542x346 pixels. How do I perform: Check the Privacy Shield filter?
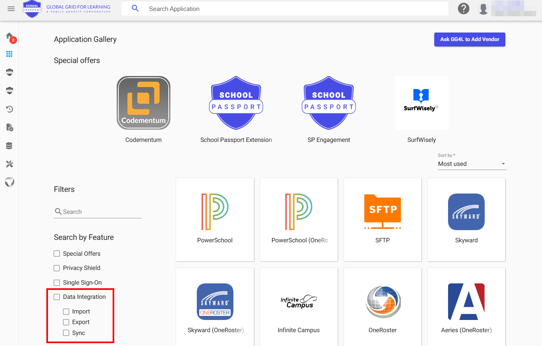(x=57, y=268)
